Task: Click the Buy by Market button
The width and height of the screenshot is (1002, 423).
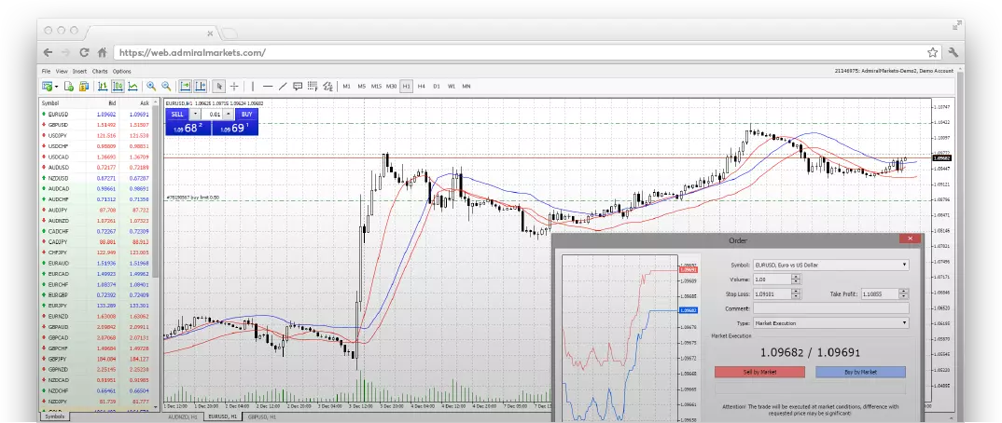Action: 861,372
